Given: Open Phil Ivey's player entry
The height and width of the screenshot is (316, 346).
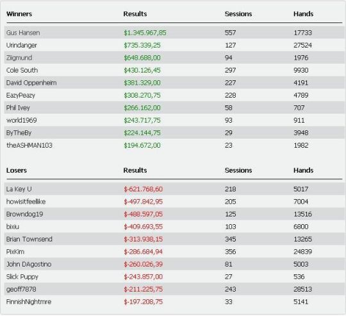Looking at the screenshot, I should [x=18, y=108].
